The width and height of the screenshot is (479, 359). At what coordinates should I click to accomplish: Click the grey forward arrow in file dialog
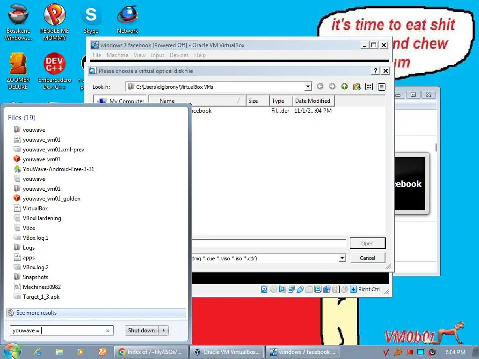point(332,86)
